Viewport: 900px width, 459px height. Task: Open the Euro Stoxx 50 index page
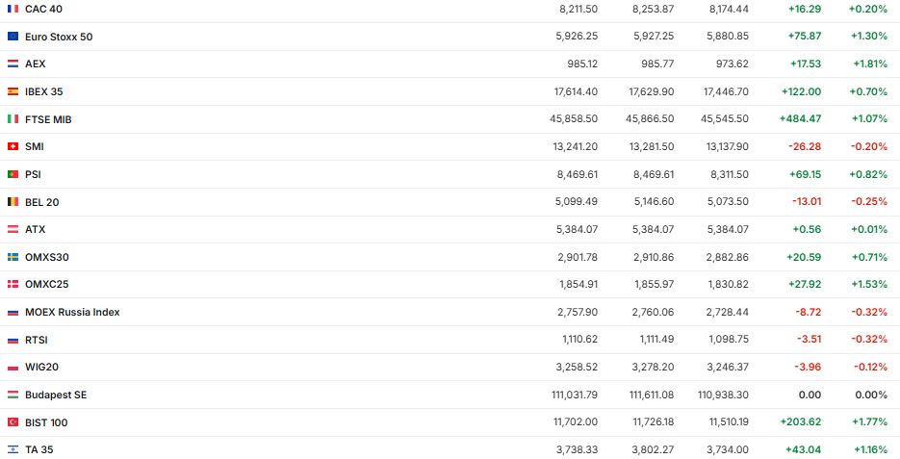pos(59,37)
